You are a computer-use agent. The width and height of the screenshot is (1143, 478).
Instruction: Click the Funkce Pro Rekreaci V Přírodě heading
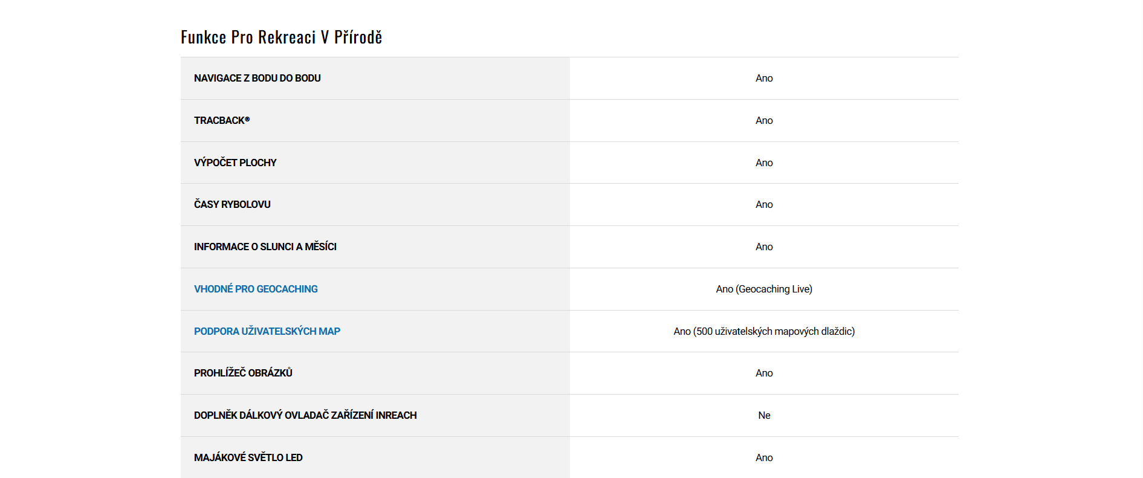(281, 37)
